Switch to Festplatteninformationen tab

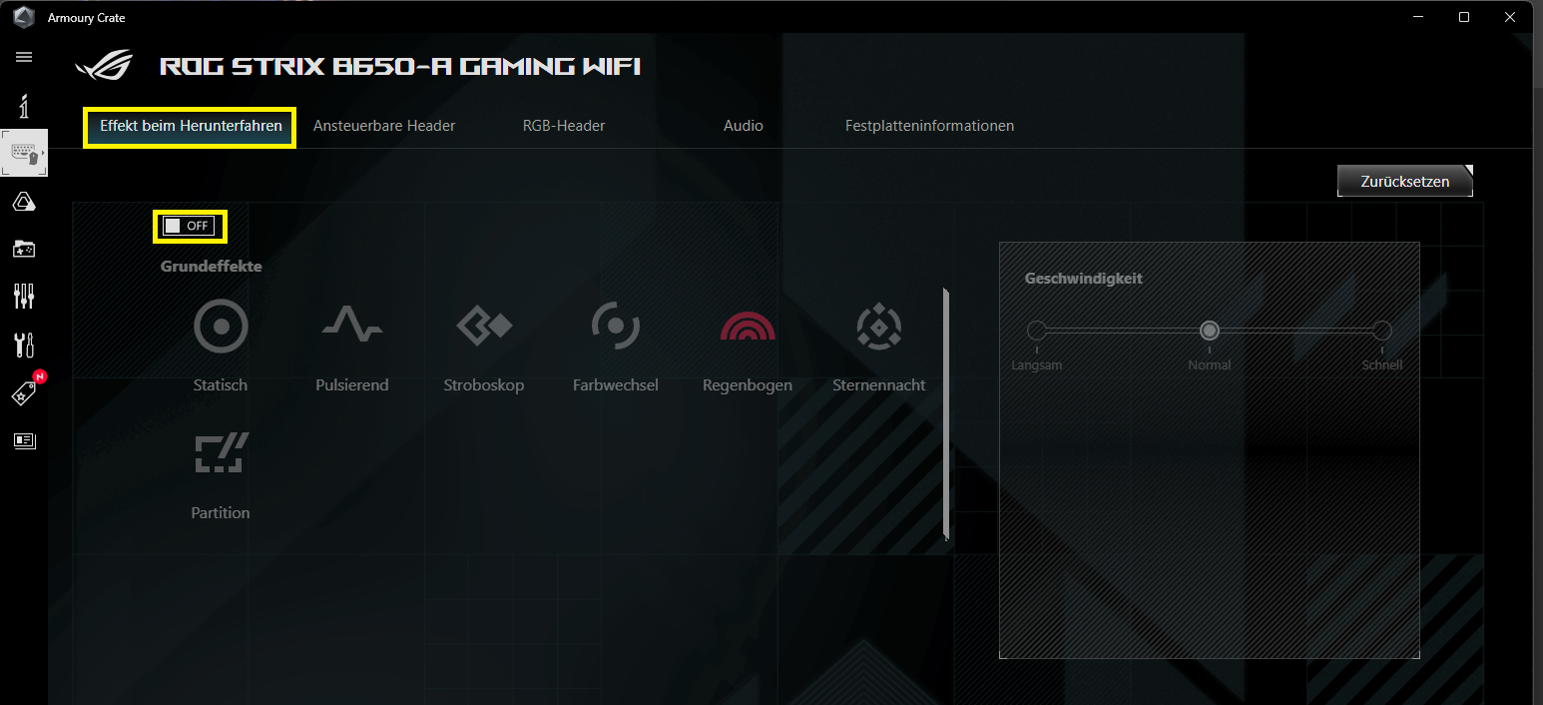[929, 126]
